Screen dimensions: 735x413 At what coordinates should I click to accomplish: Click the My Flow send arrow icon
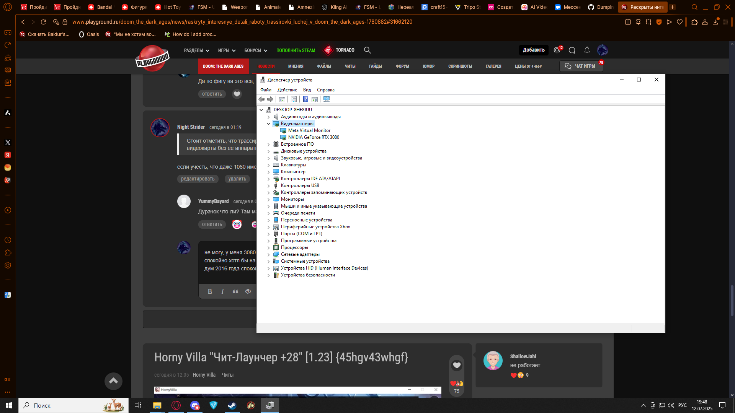(669, 22)
